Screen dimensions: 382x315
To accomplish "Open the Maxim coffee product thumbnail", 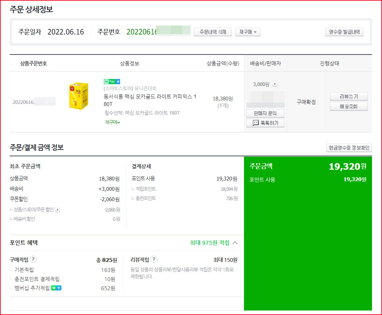I will [78, 96].
